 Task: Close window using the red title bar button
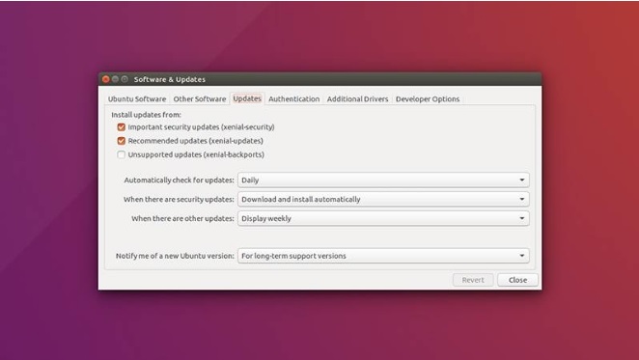coord(106,79)
